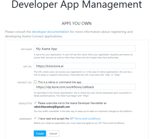Viewport: 153px width, 139px height.
Task: Click the Cancel button
Action: 53,133
